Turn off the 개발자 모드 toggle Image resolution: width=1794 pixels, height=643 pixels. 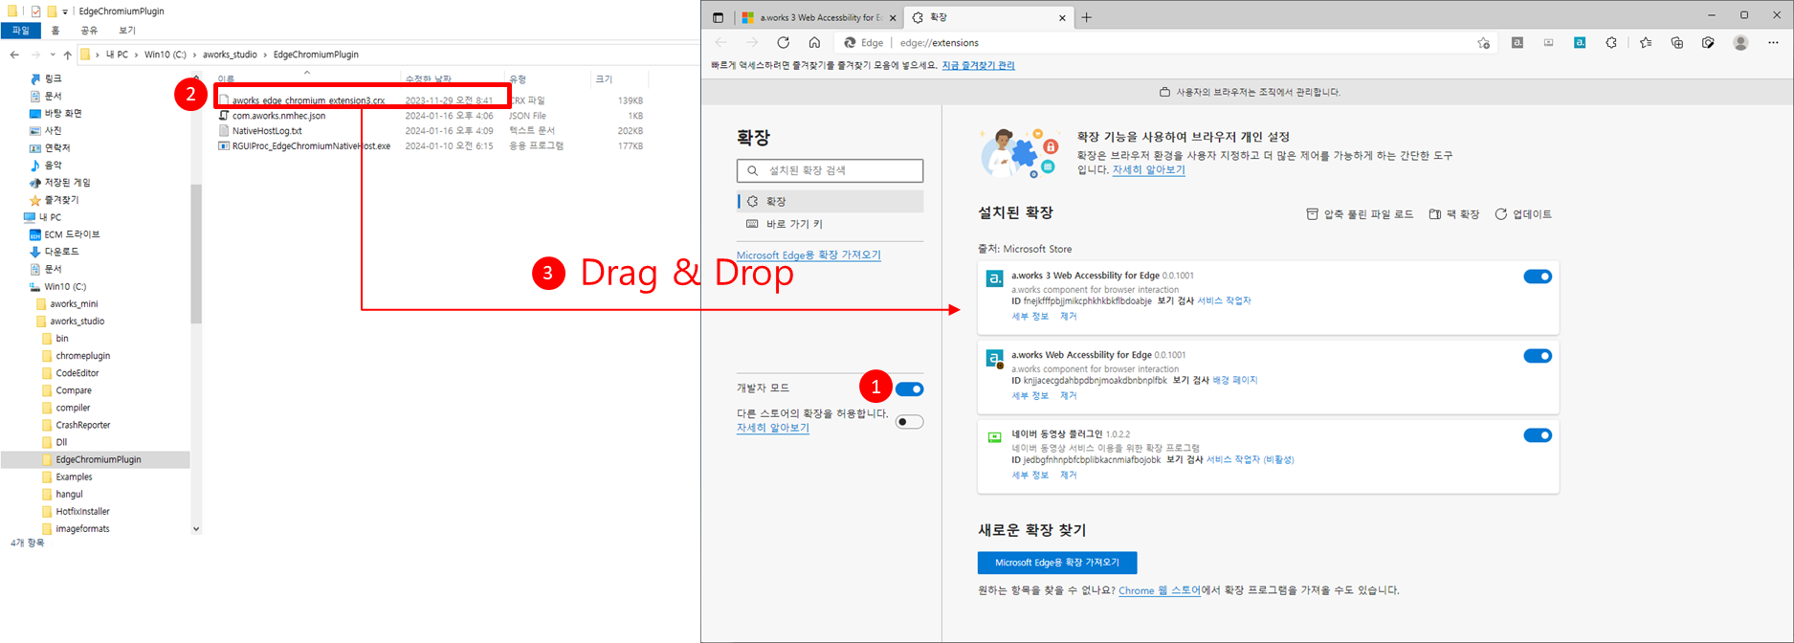909,388
